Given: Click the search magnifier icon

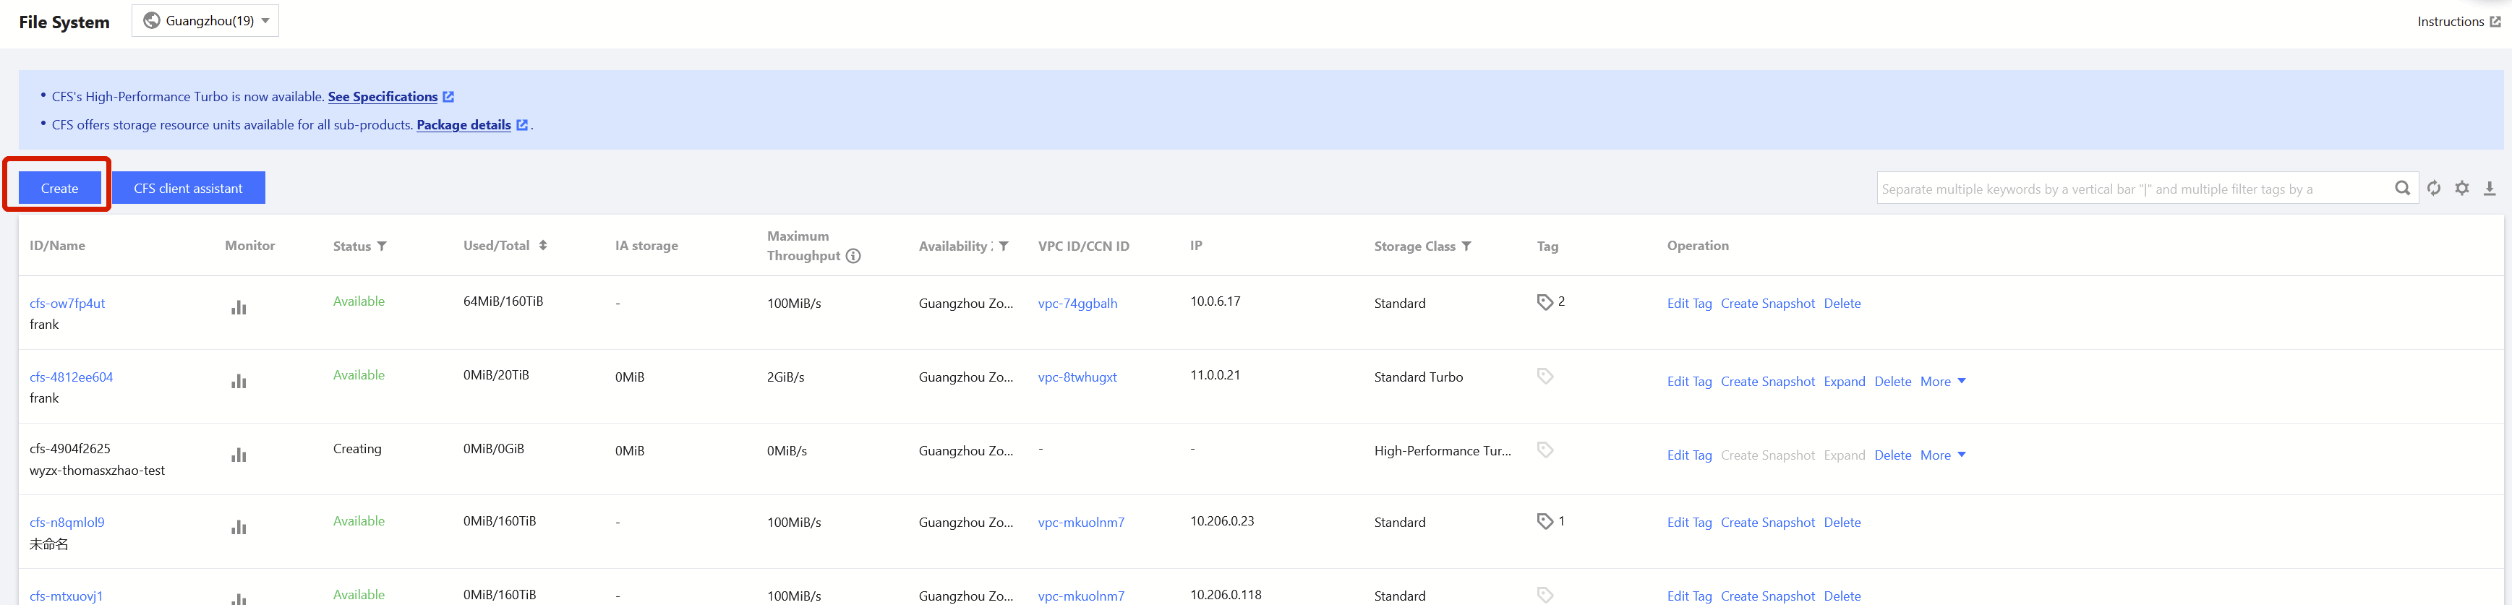Looking at the screenshot, I should coord(2402,188).
